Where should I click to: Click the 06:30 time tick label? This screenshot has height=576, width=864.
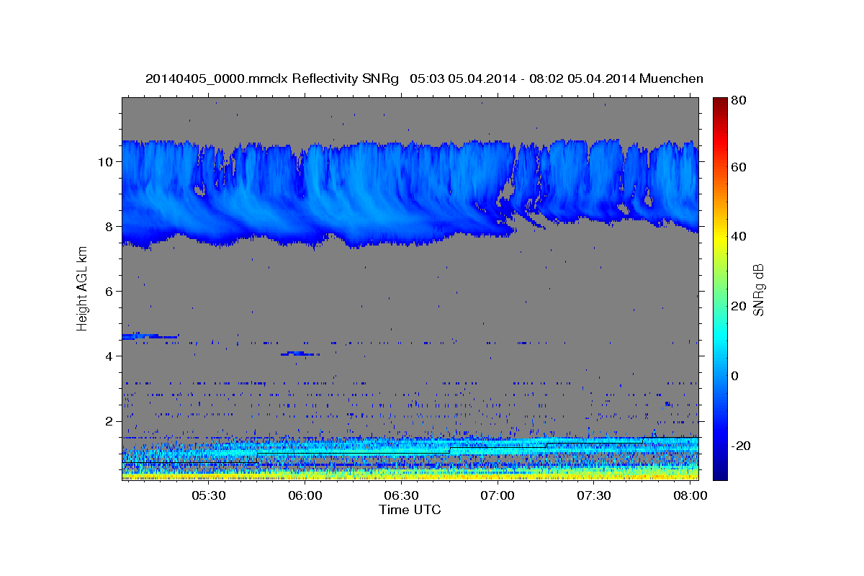(x=401, y=496)
